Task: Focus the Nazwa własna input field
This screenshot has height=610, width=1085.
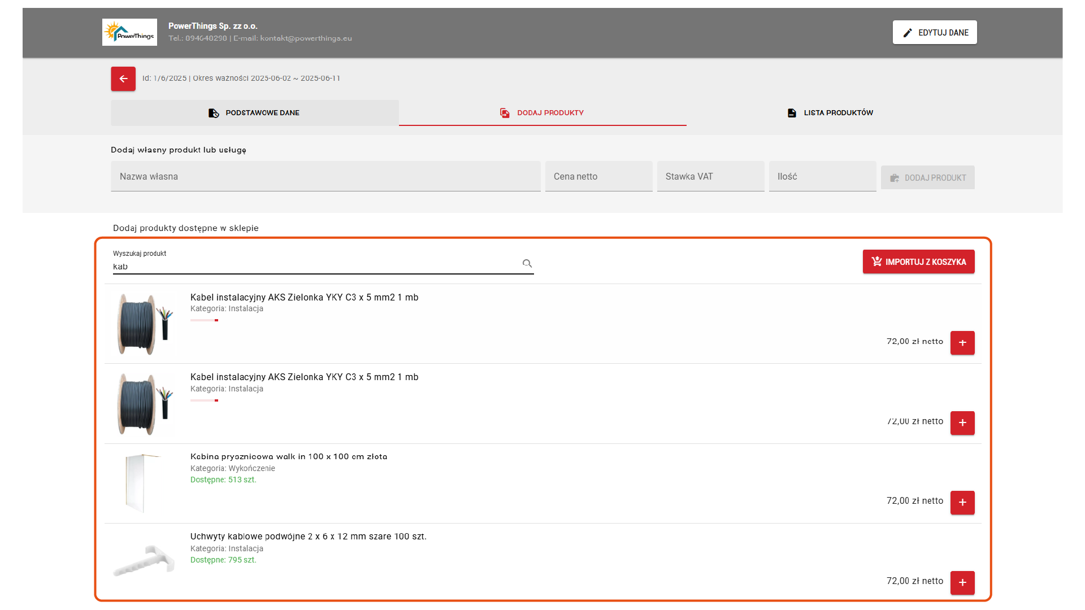Action: point(325,177)
